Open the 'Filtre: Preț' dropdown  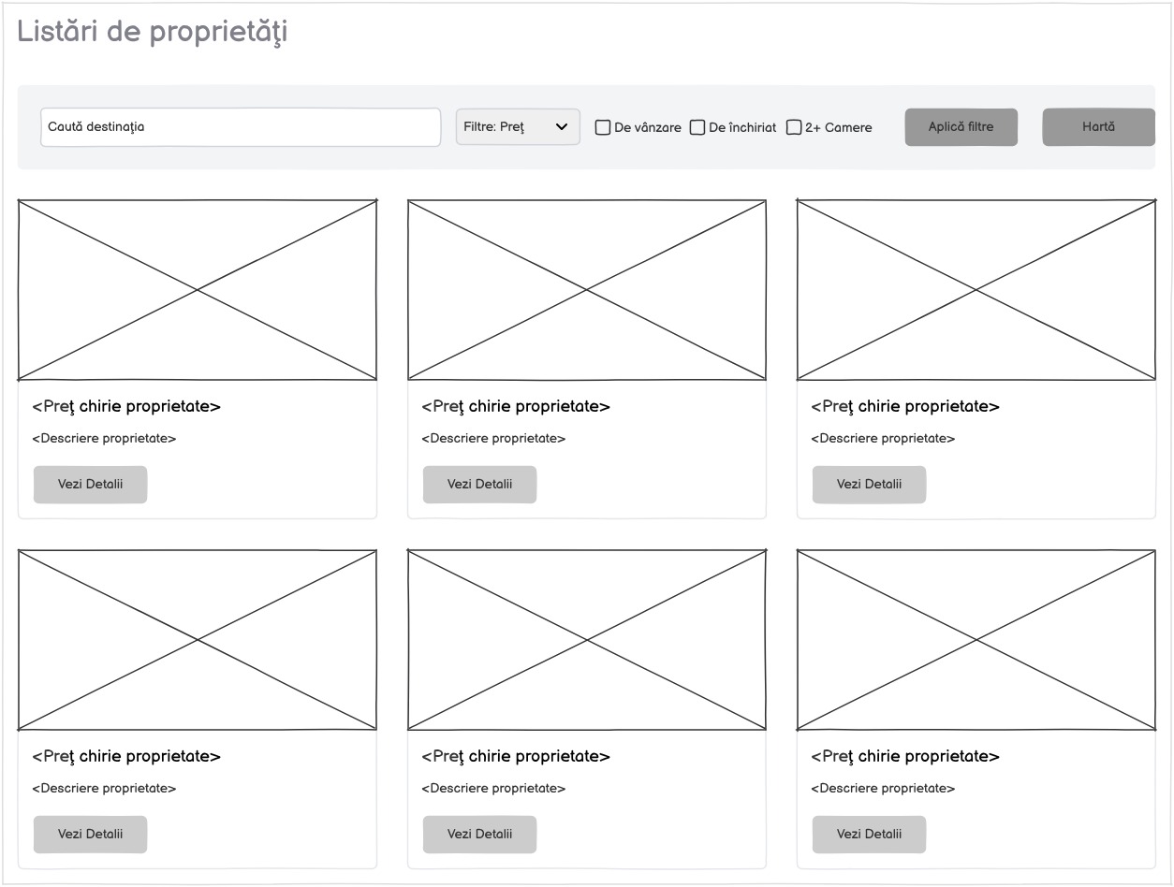(x=518, y=127)
